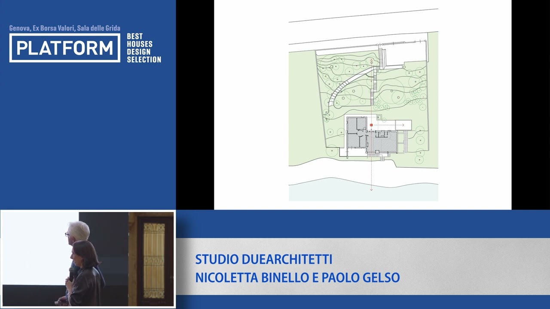Click the hatched house footprint in the plan
The width and height of the screenshot is (550, 309).
point(372,135)
